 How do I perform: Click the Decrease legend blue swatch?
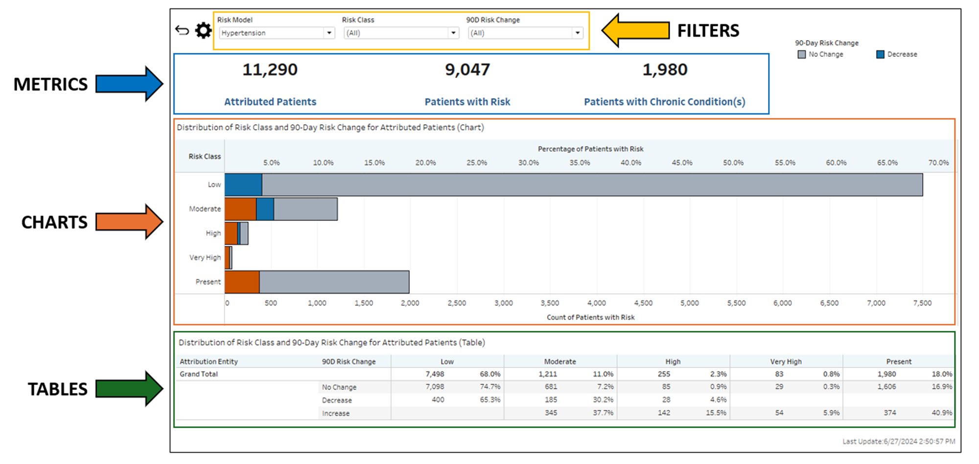[x=880, y=54]
